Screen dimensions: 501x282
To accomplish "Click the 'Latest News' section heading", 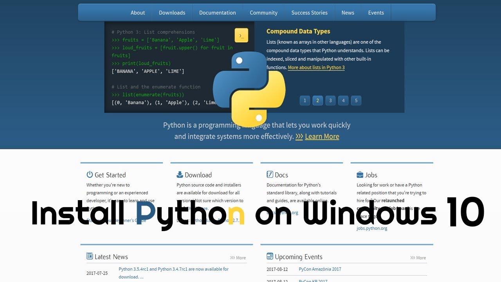I will (x=111, y=257).
